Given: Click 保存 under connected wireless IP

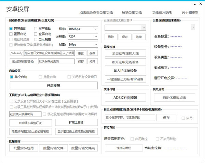Looking at the screenshot, I should pyautogui.click(x=125, y=37).
